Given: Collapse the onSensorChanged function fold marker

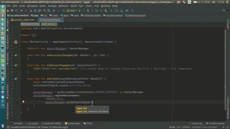Looking at the screenshot, I should pyautogui.click(x=20, y=65).
